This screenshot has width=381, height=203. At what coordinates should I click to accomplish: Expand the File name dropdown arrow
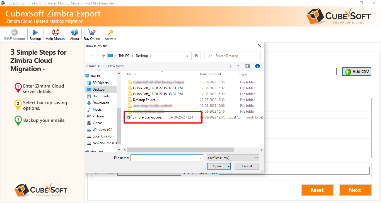click(x=201, y=158)
